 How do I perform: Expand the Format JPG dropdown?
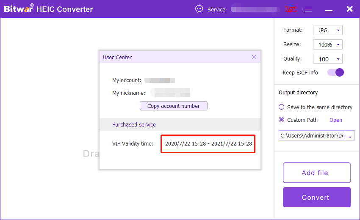click(327, 30)
